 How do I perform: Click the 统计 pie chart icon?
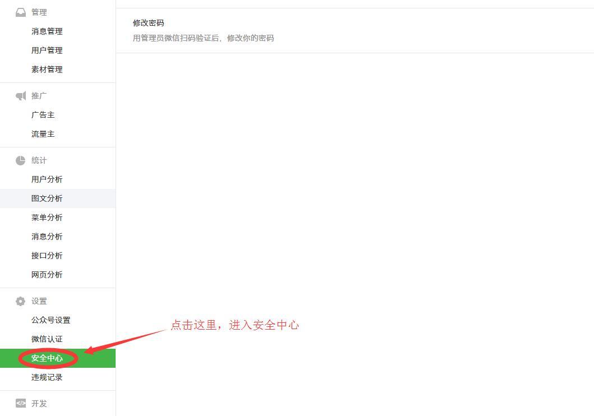click(x=20, y=160)
